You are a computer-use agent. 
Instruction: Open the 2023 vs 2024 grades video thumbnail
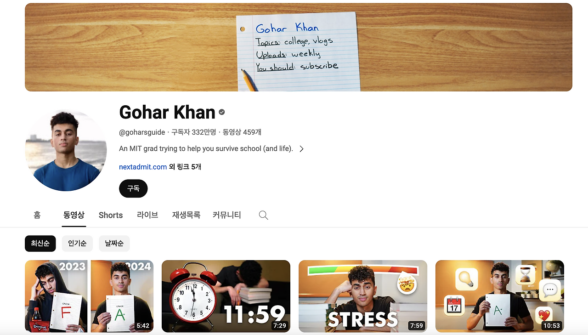[89, 296]
